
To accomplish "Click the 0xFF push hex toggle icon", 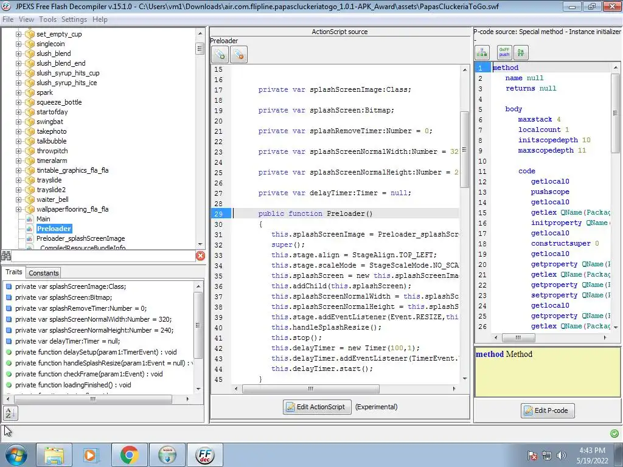I will [504, 52].
